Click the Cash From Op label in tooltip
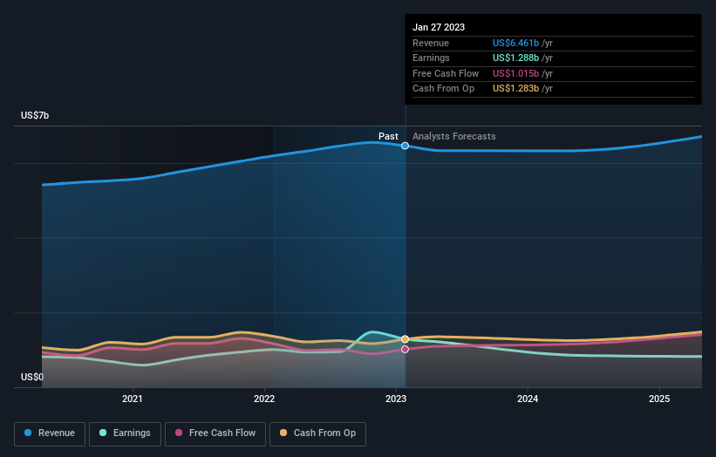Image resolution: width=716 pixels, height=457 pixels. pos(443,89)
